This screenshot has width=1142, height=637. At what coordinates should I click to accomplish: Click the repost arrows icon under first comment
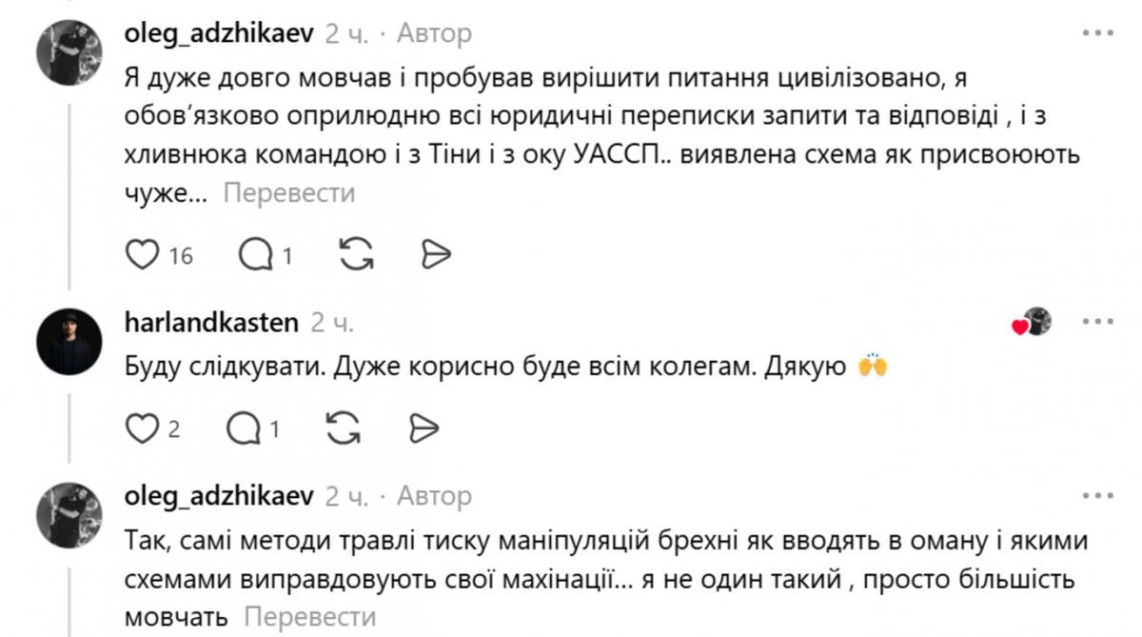point(356,254)
